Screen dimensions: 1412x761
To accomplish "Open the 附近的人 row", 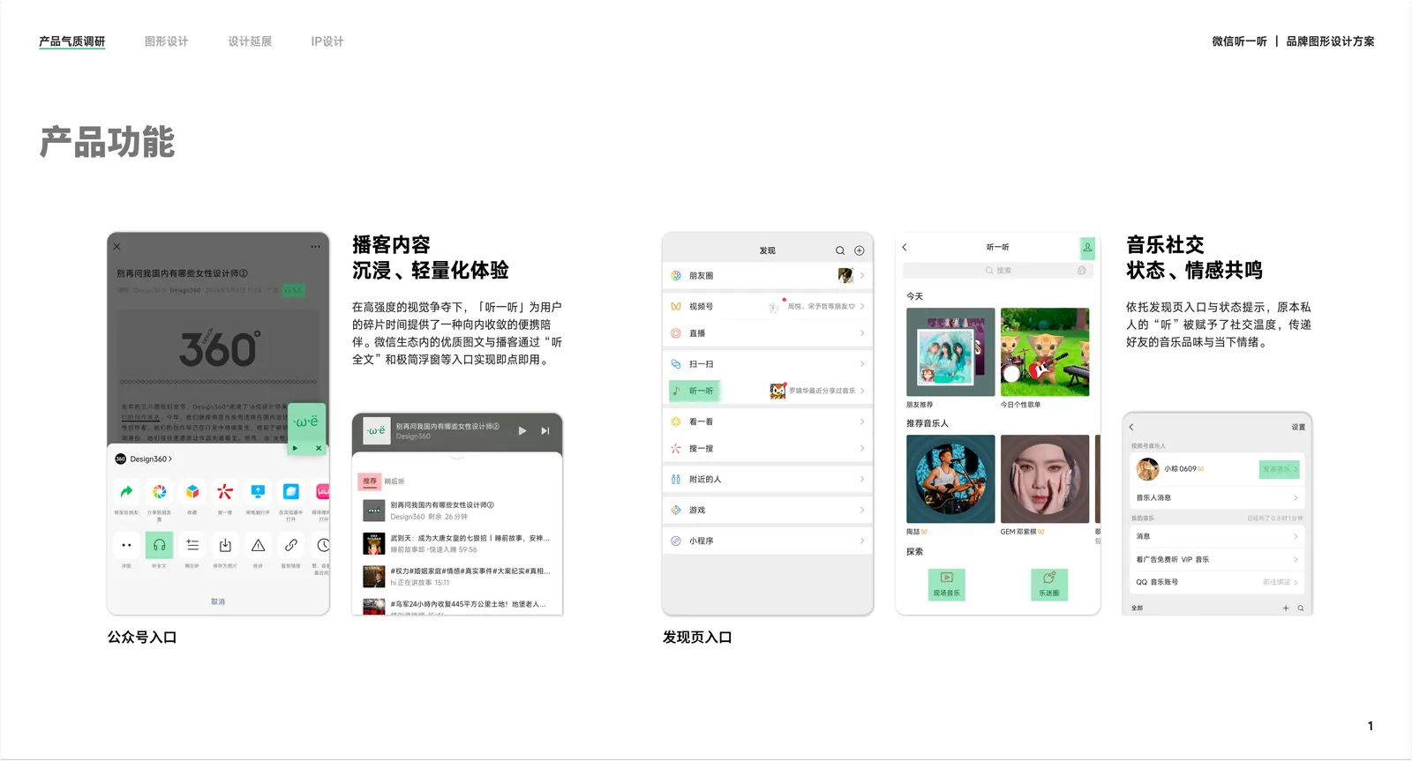I will click(x=768, y=480).
